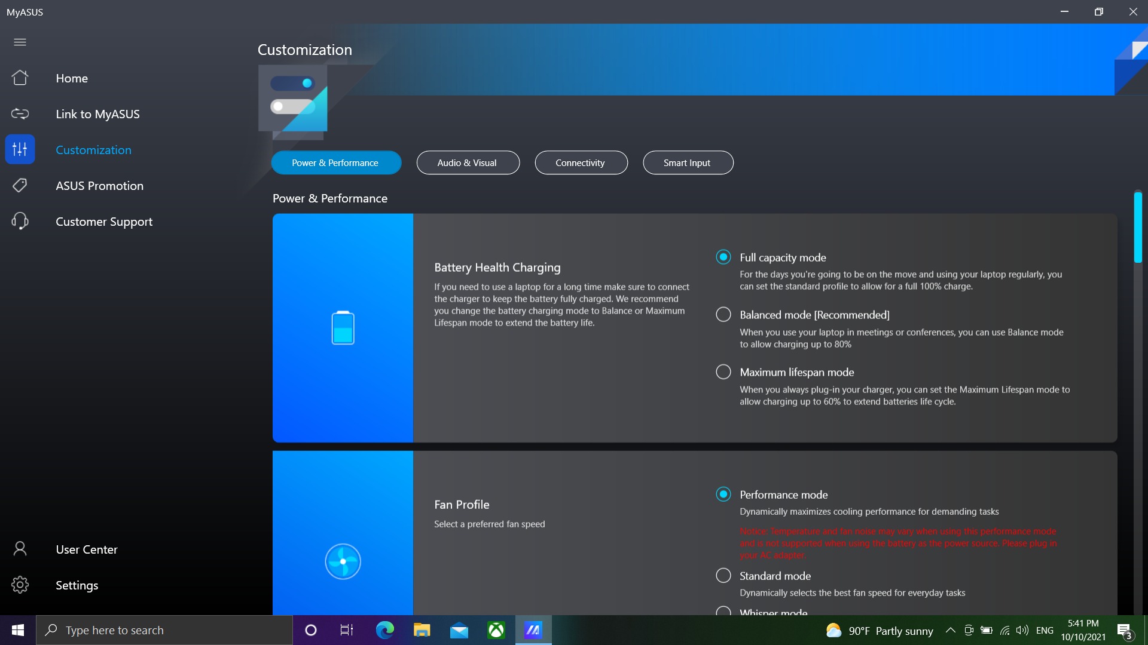Image resolution: width=1148 pixels, height=645 pixels.
Task: Click the battery icon in Battery Health card
Action: click(x=343, y=328)
